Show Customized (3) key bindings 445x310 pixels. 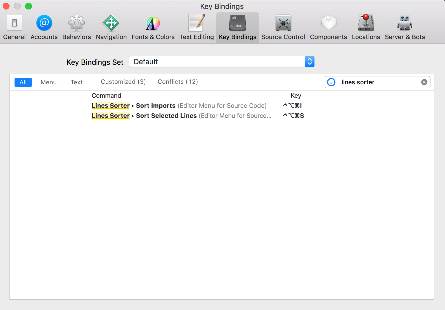[x=123, y=82]
